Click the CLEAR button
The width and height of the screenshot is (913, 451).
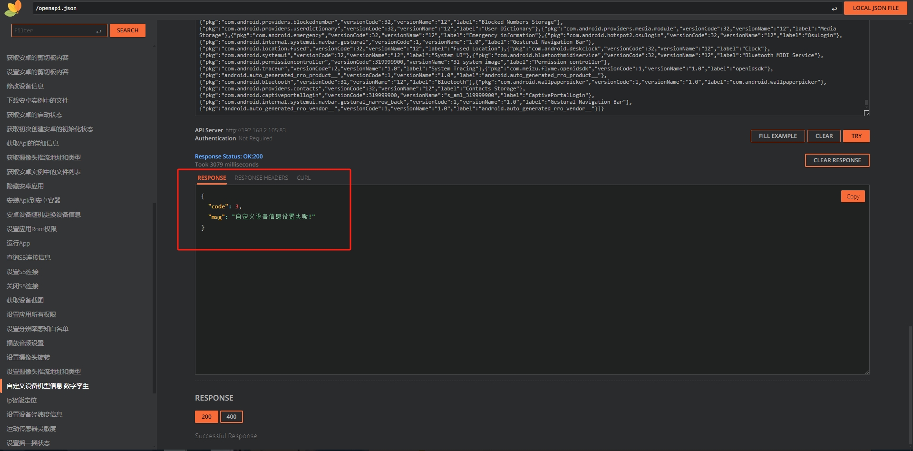(824, 136)
